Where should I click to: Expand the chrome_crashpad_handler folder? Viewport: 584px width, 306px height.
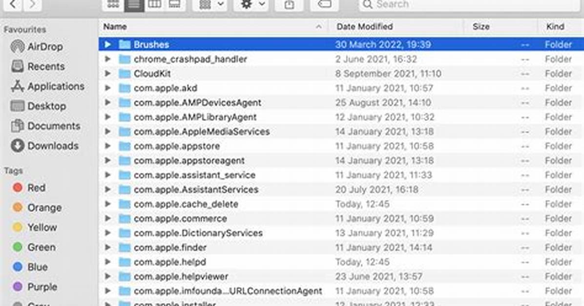pyautogui.click(x=107, y=59)
